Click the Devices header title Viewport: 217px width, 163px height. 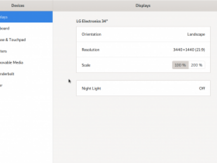coord(18,5)
